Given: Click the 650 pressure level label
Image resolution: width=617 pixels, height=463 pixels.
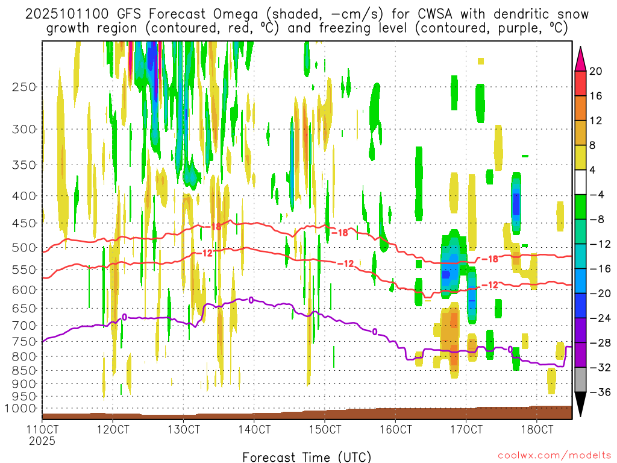Looking at the screenshot, I should tap(24, 308).
